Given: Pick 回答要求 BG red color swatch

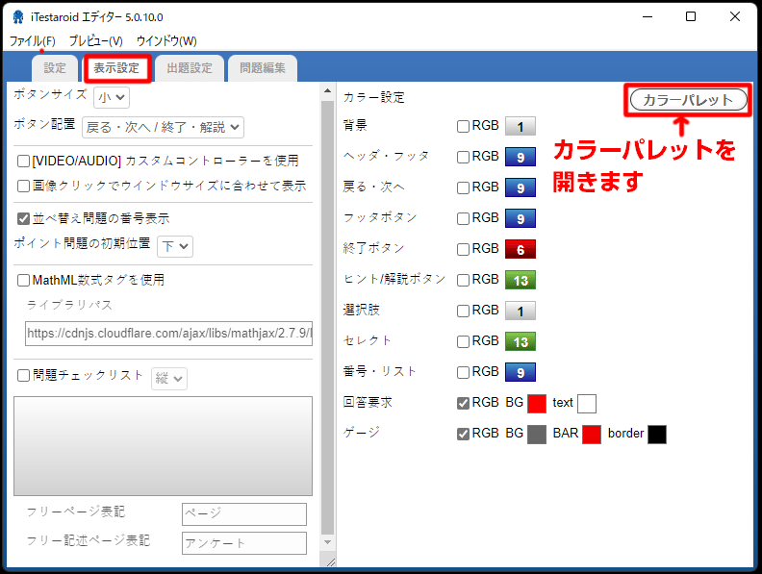Looking at the screenshot, I should click(x=537, y=404).
